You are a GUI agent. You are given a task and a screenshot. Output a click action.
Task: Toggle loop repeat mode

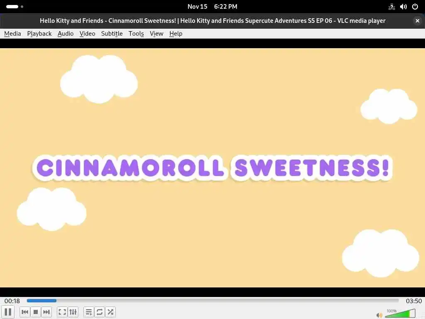tap(100, 312)
